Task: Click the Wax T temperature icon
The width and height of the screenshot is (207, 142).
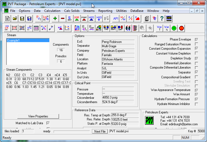Action: tap(159, 28)
